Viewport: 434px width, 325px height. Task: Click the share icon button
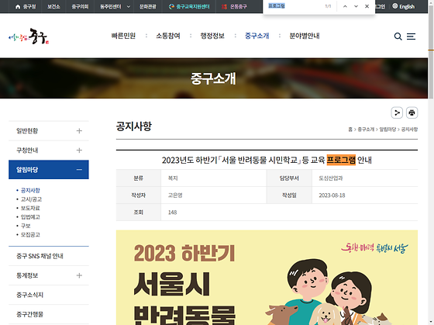(x=397, y=112)
